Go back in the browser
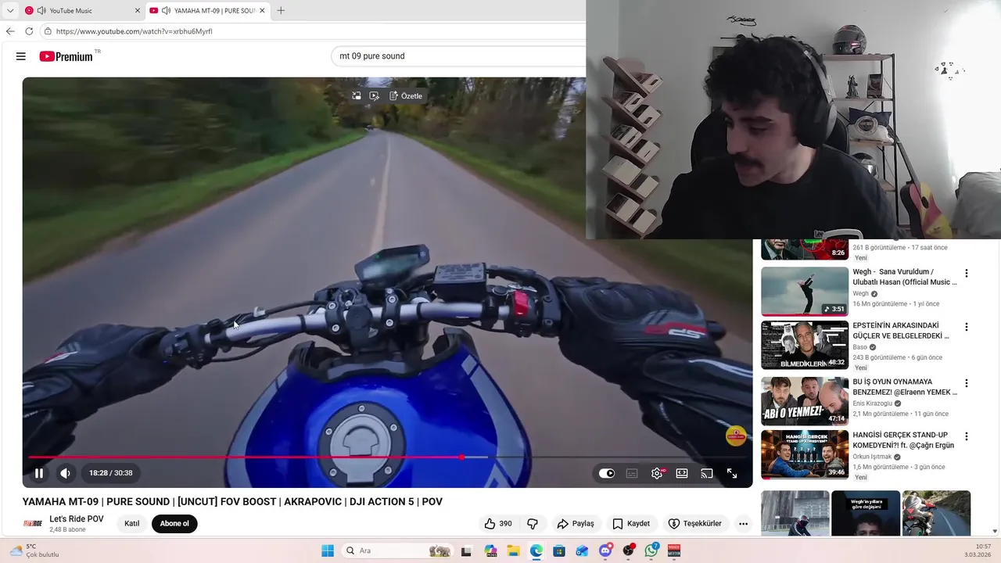The image size is (1001, 563). (10, 31)
